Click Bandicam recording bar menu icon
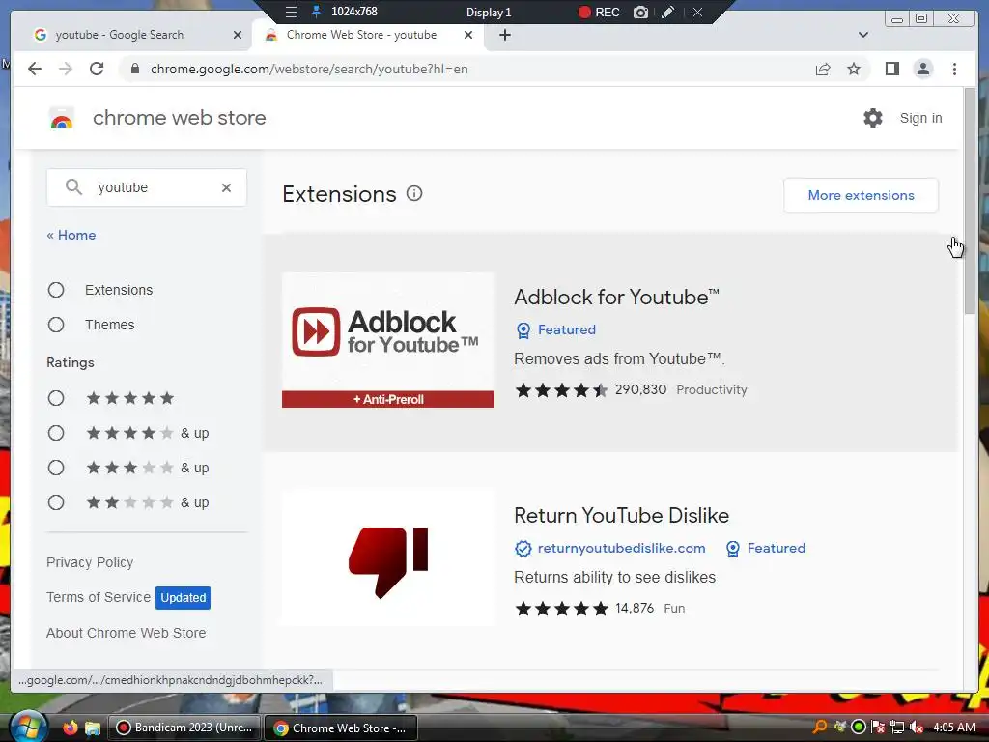Image resolution: width=989 pixels, height=742 pixels. tap(291, 12)
